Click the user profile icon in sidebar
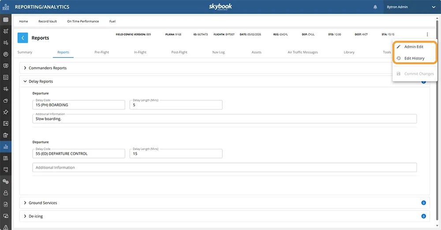The height and width of the screenshot is (230, 441). coord(6,193)
